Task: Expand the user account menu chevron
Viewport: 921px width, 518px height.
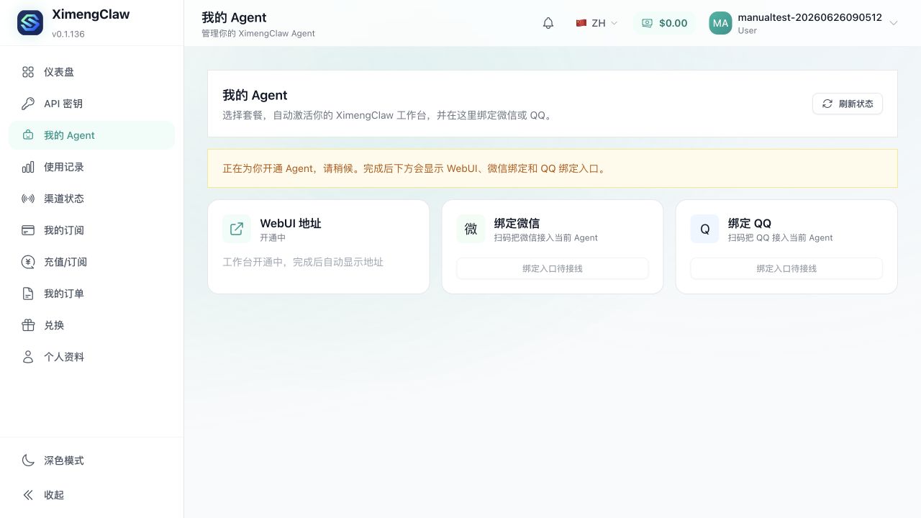Action: click(x=894, y=23)
